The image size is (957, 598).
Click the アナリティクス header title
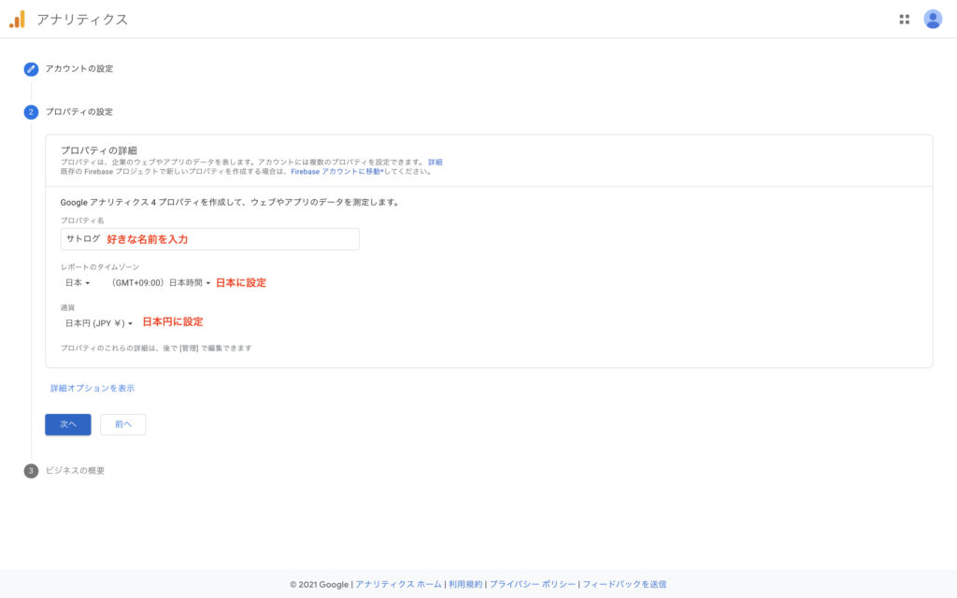pos(82,20)
